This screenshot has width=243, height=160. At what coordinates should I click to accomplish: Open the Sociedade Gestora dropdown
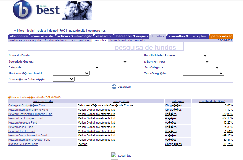pyautogui.click(x=90, y=62)
